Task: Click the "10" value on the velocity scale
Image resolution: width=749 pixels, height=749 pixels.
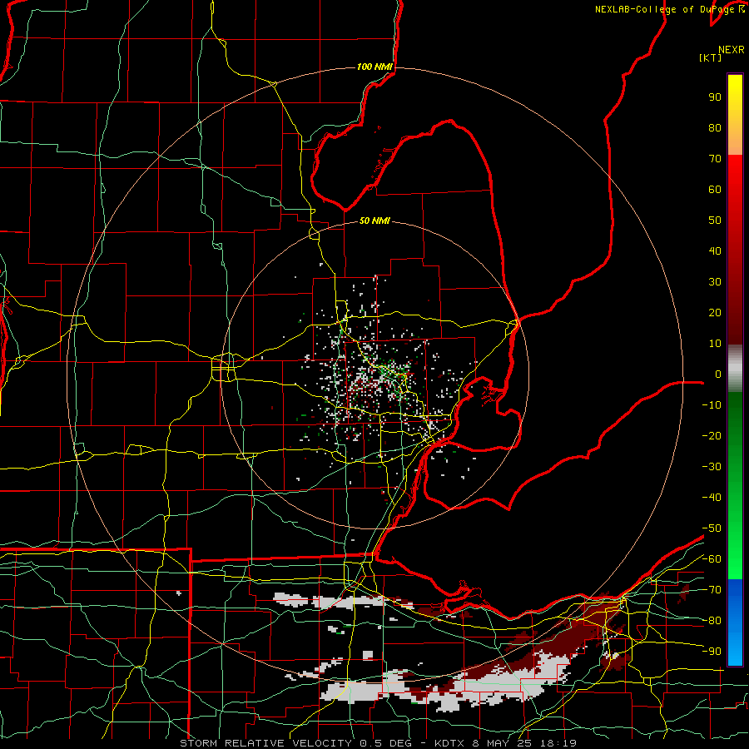Action: 715,344
